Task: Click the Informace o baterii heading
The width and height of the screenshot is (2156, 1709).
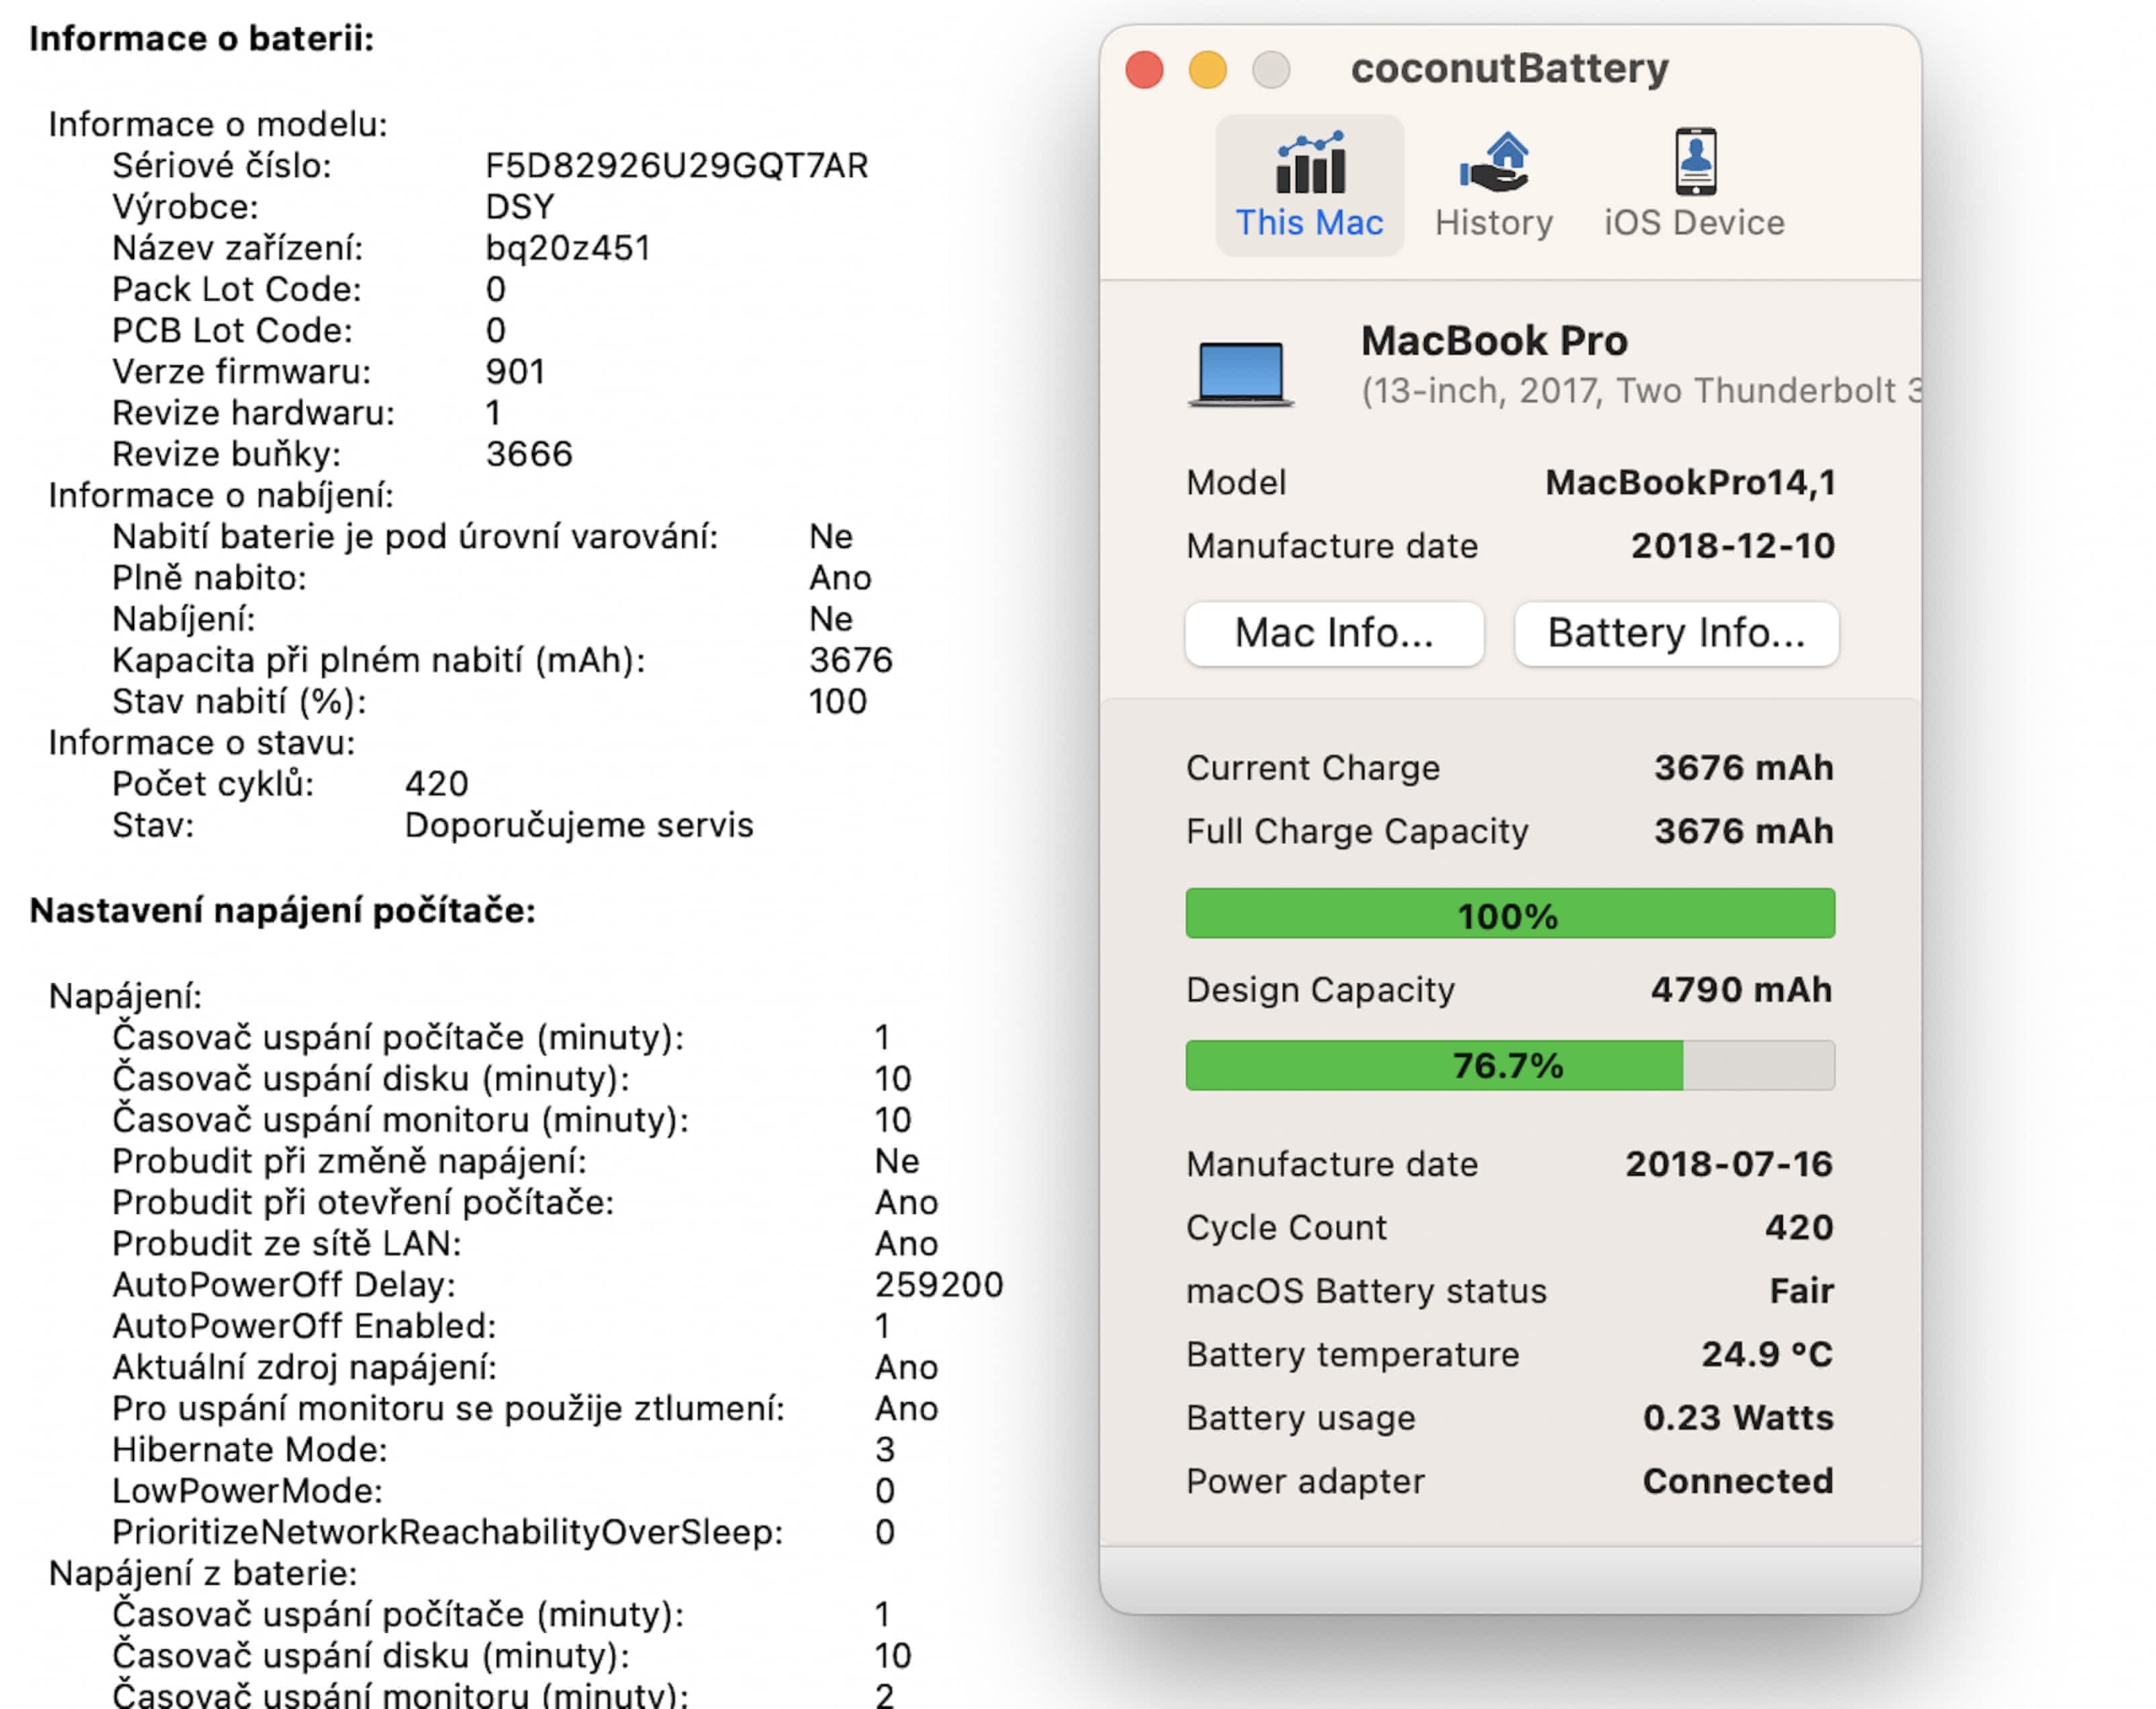Action: [x=201, y=39]
